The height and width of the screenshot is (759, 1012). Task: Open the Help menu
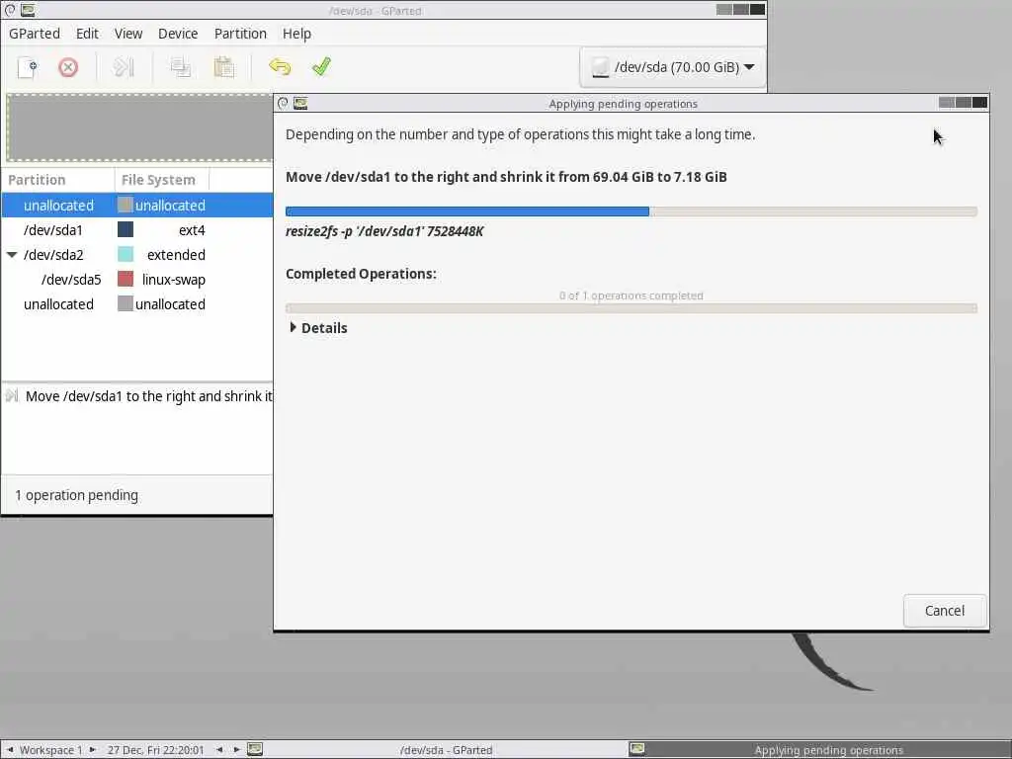point(296,34)
